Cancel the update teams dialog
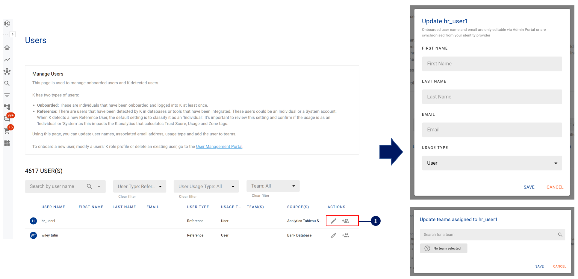Screen dimensions: 578x279 point(559,266)
